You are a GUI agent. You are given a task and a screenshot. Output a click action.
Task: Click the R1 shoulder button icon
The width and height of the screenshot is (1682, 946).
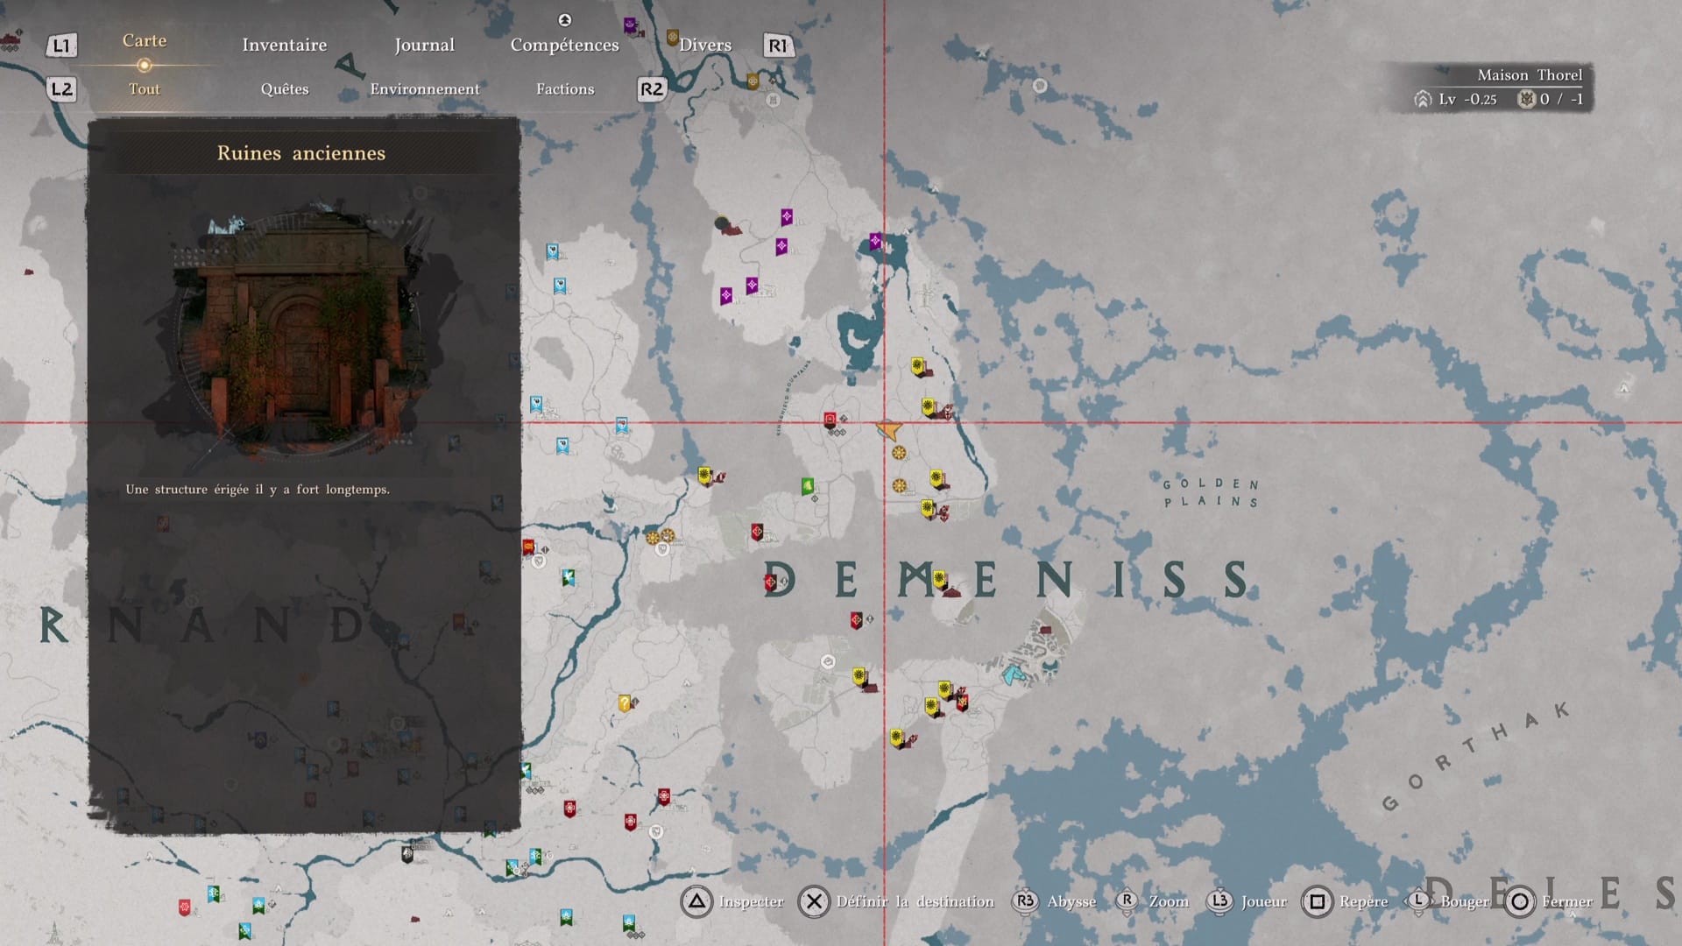click(777, 46)
